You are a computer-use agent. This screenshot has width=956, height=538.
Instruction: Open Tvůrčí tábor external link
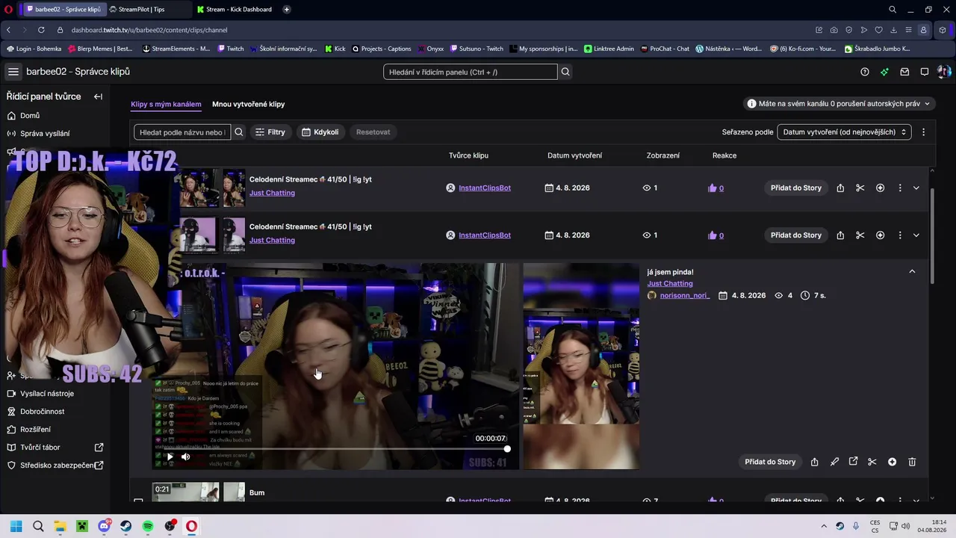point(55,448)
